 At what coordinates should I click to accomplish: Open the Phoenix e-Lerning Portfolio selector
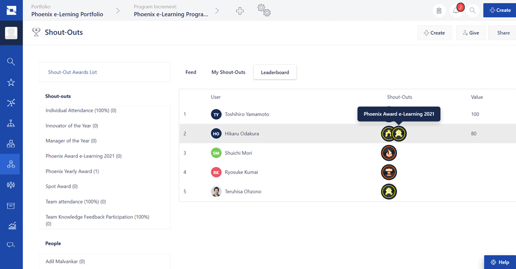[67, 14]
